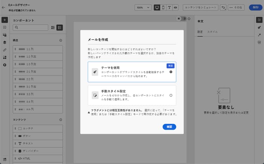Click the eye preview icon in toolbar
The width and height of the screenshot is (264, 164).
tap(175, 7)
